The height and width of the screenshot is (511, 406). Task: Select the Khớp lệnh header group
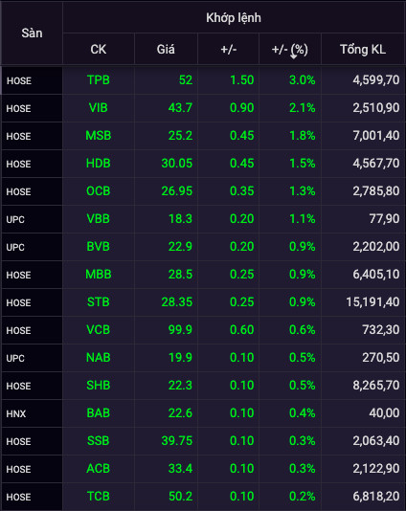(234, 17)
